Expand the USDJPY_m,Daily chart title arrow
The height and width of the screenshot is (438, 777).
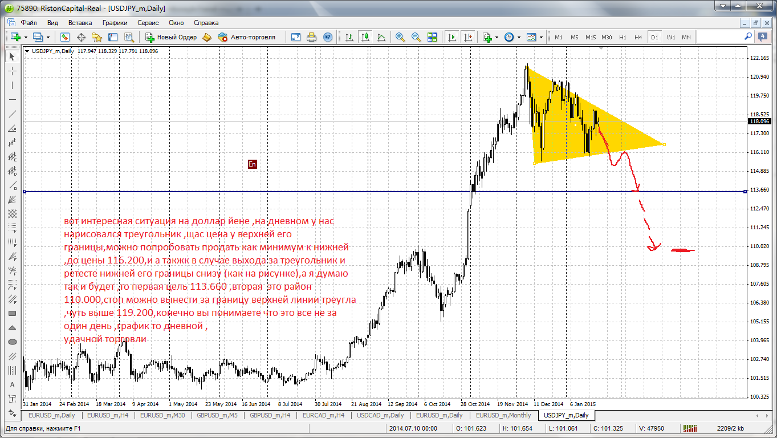coord(28,51)
